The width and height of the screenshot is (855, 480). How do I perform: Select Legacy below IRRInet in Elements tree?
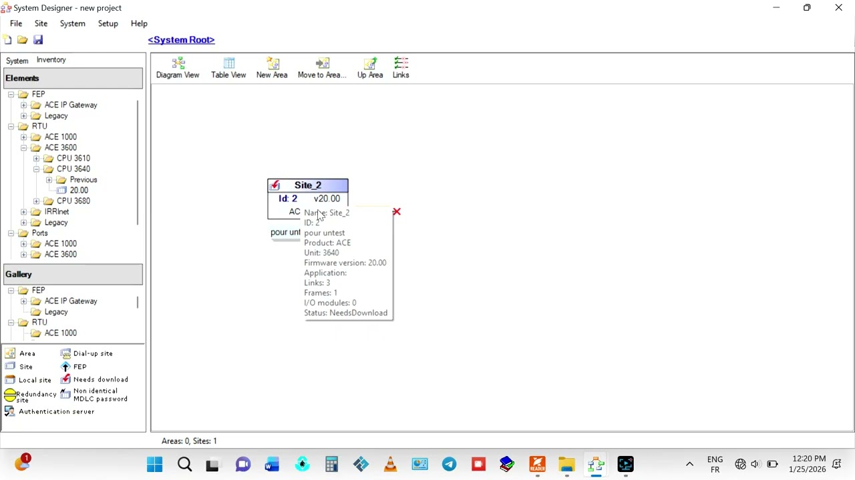[56, 222]
